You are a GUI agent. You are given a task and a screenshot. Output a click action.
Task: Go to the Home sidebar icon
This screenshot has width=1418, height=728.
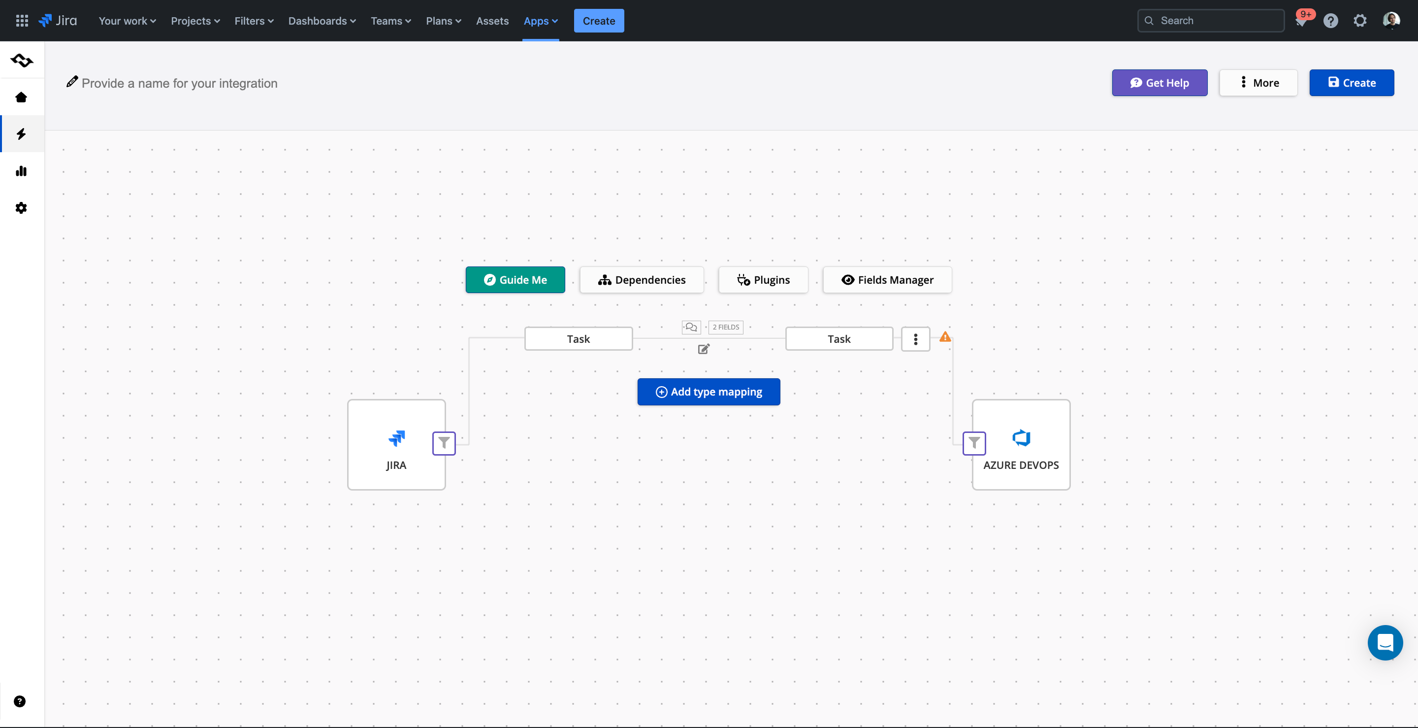(x=21, y=97)
